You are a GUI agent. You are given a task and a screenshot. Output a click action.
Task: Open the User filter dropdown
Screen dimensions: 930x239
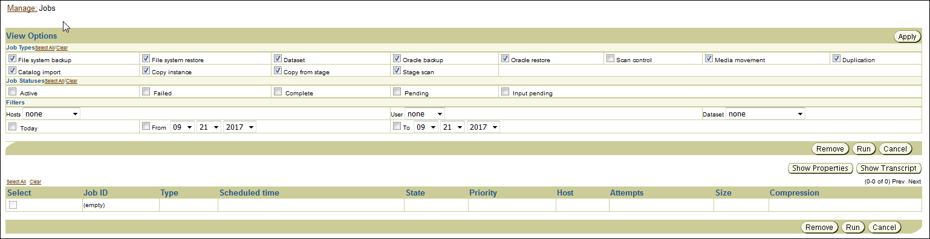425,113
